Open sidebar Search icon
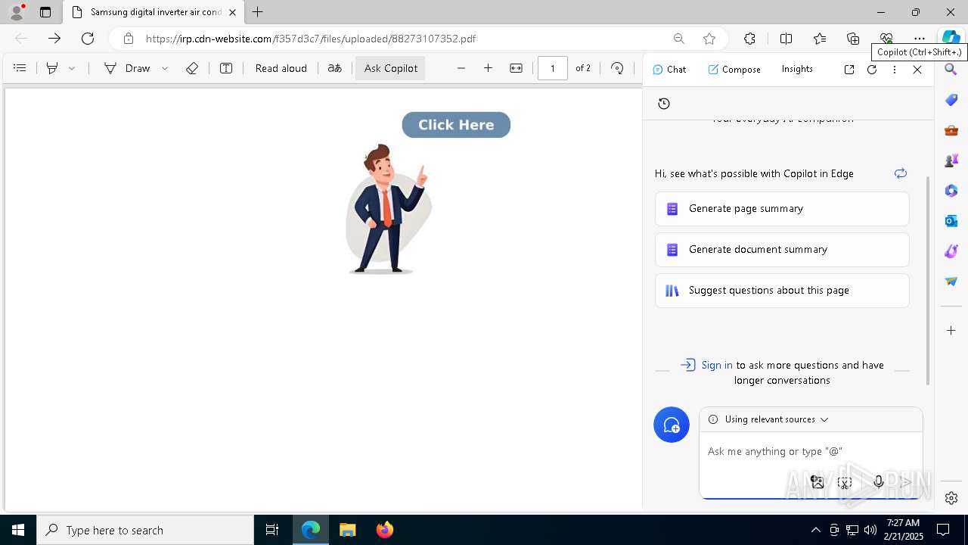 (x=951, y=70)
